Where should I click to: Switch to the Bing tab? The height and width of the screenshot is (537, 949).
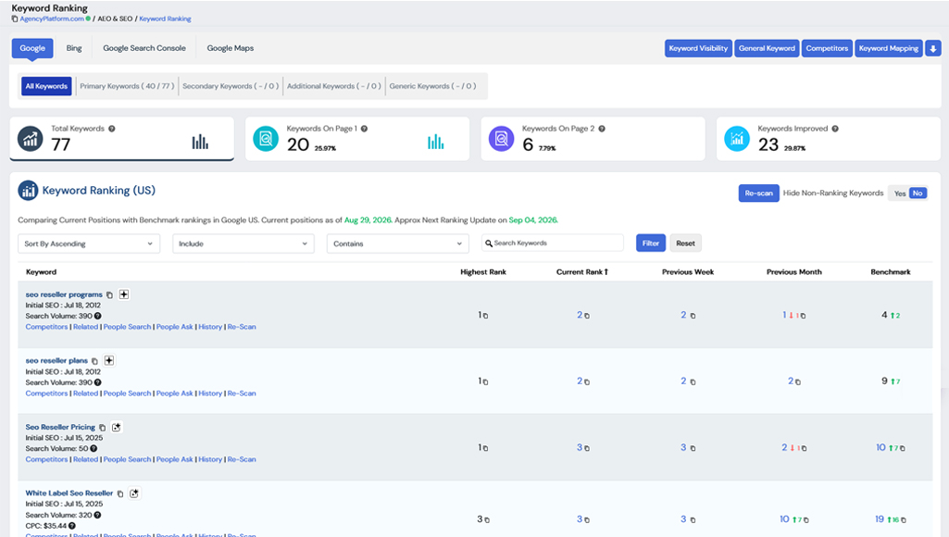[x=74, y=48]
